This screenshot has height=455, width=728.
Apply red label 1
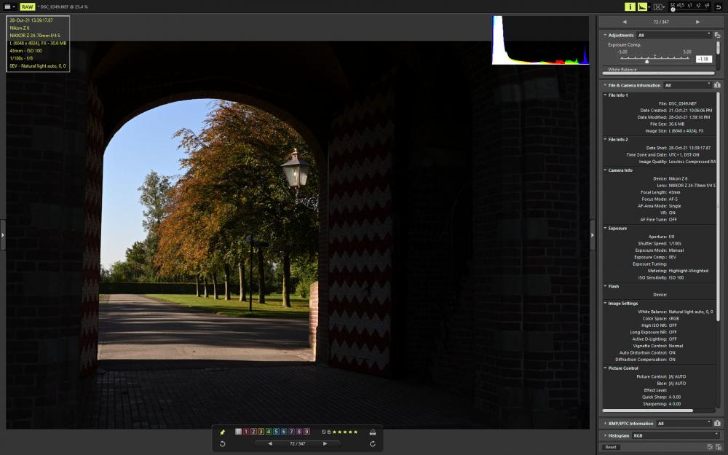tap(246, 431)
